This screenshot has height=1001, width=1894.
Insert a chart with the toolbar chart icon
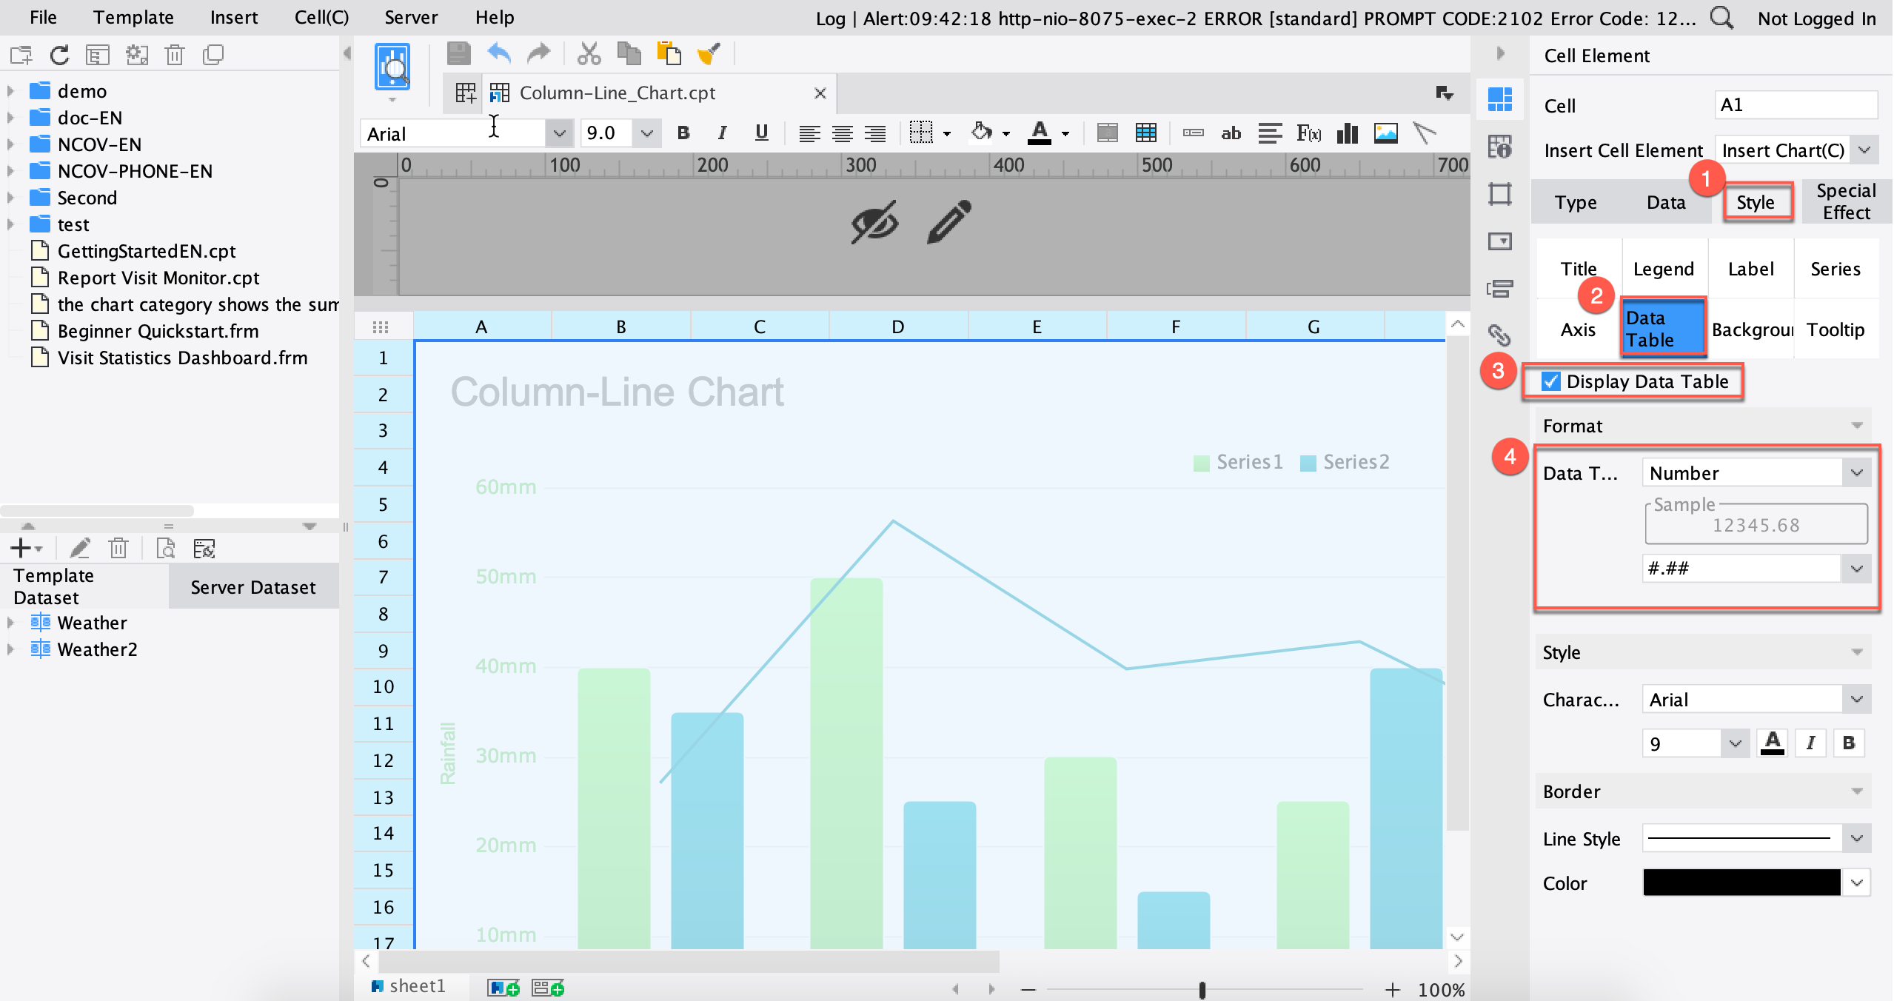(1348, 133)
